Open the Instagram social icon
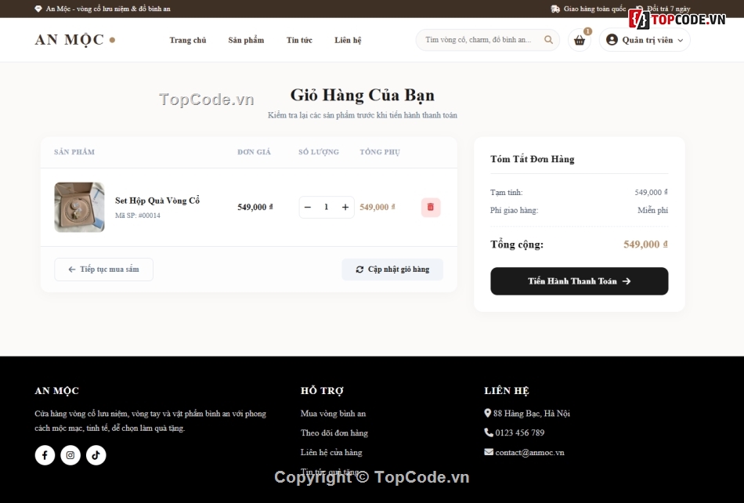Viewport: 744px width, 503px height. pyautogui.click(x=70, y=455)
